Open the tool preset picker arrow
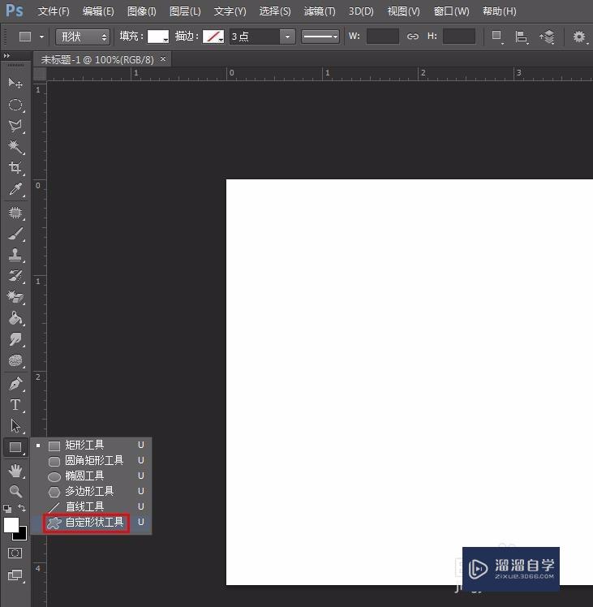The image size is (593, 607). (x=41, y=37)
